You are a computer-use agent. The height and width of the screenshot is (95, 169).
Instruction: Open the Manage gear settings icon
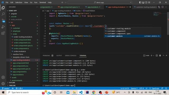[x=3, y=84]
